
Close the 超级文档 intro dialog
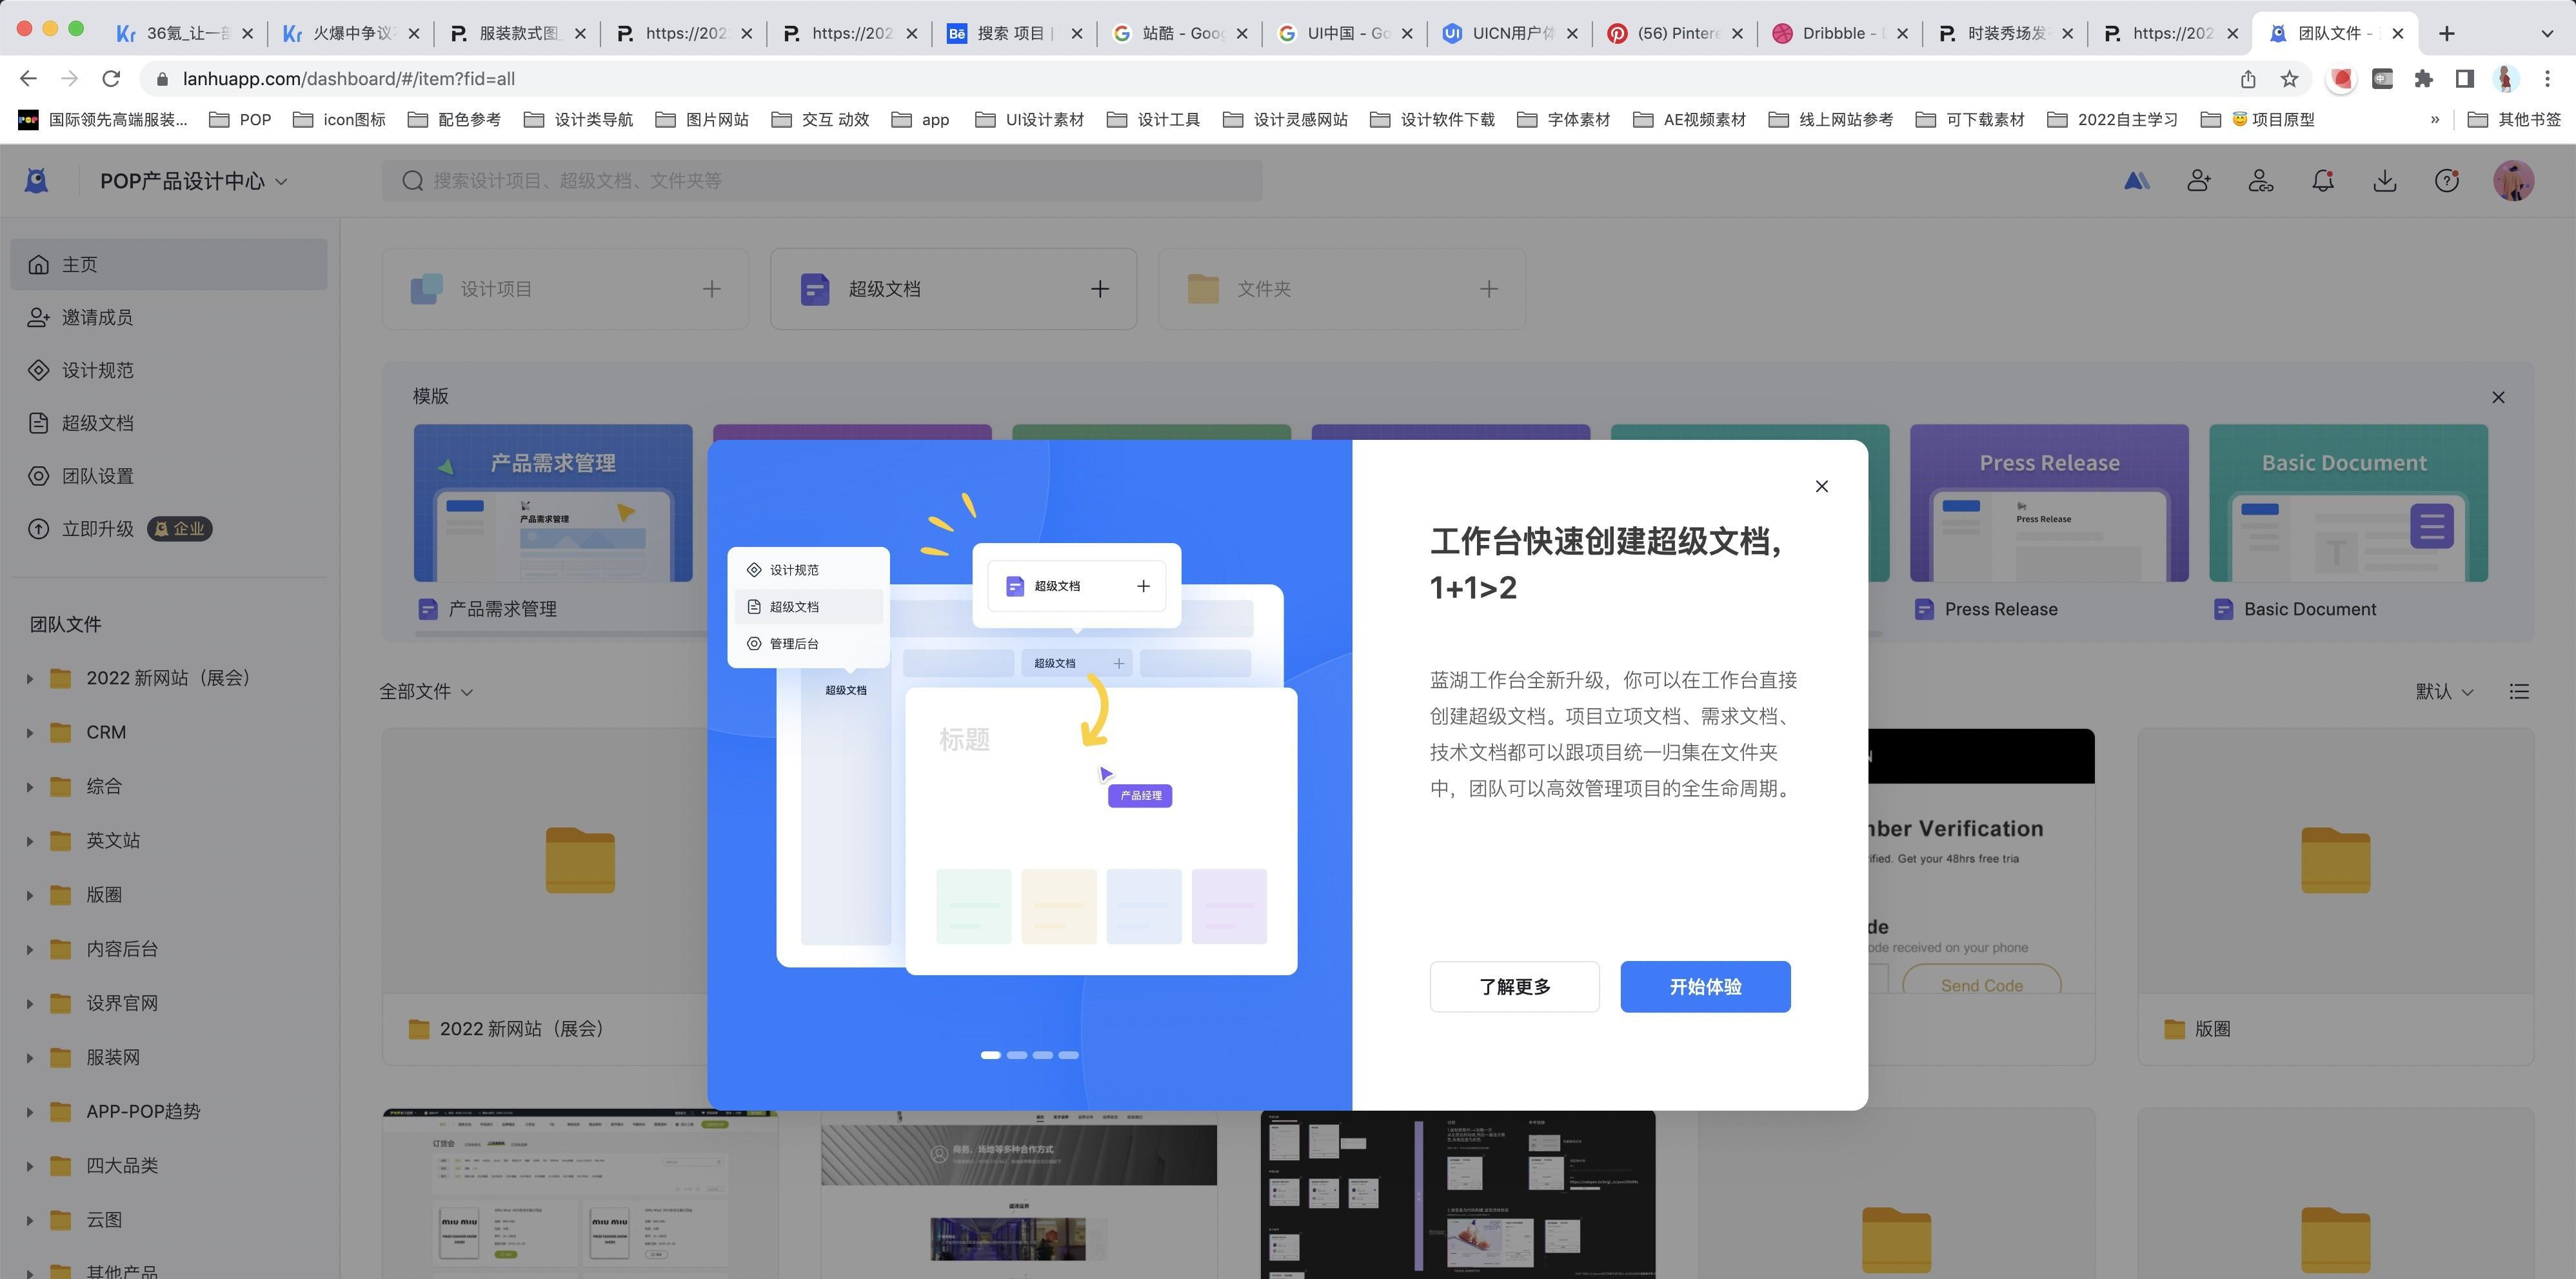tap(1821, 486)
